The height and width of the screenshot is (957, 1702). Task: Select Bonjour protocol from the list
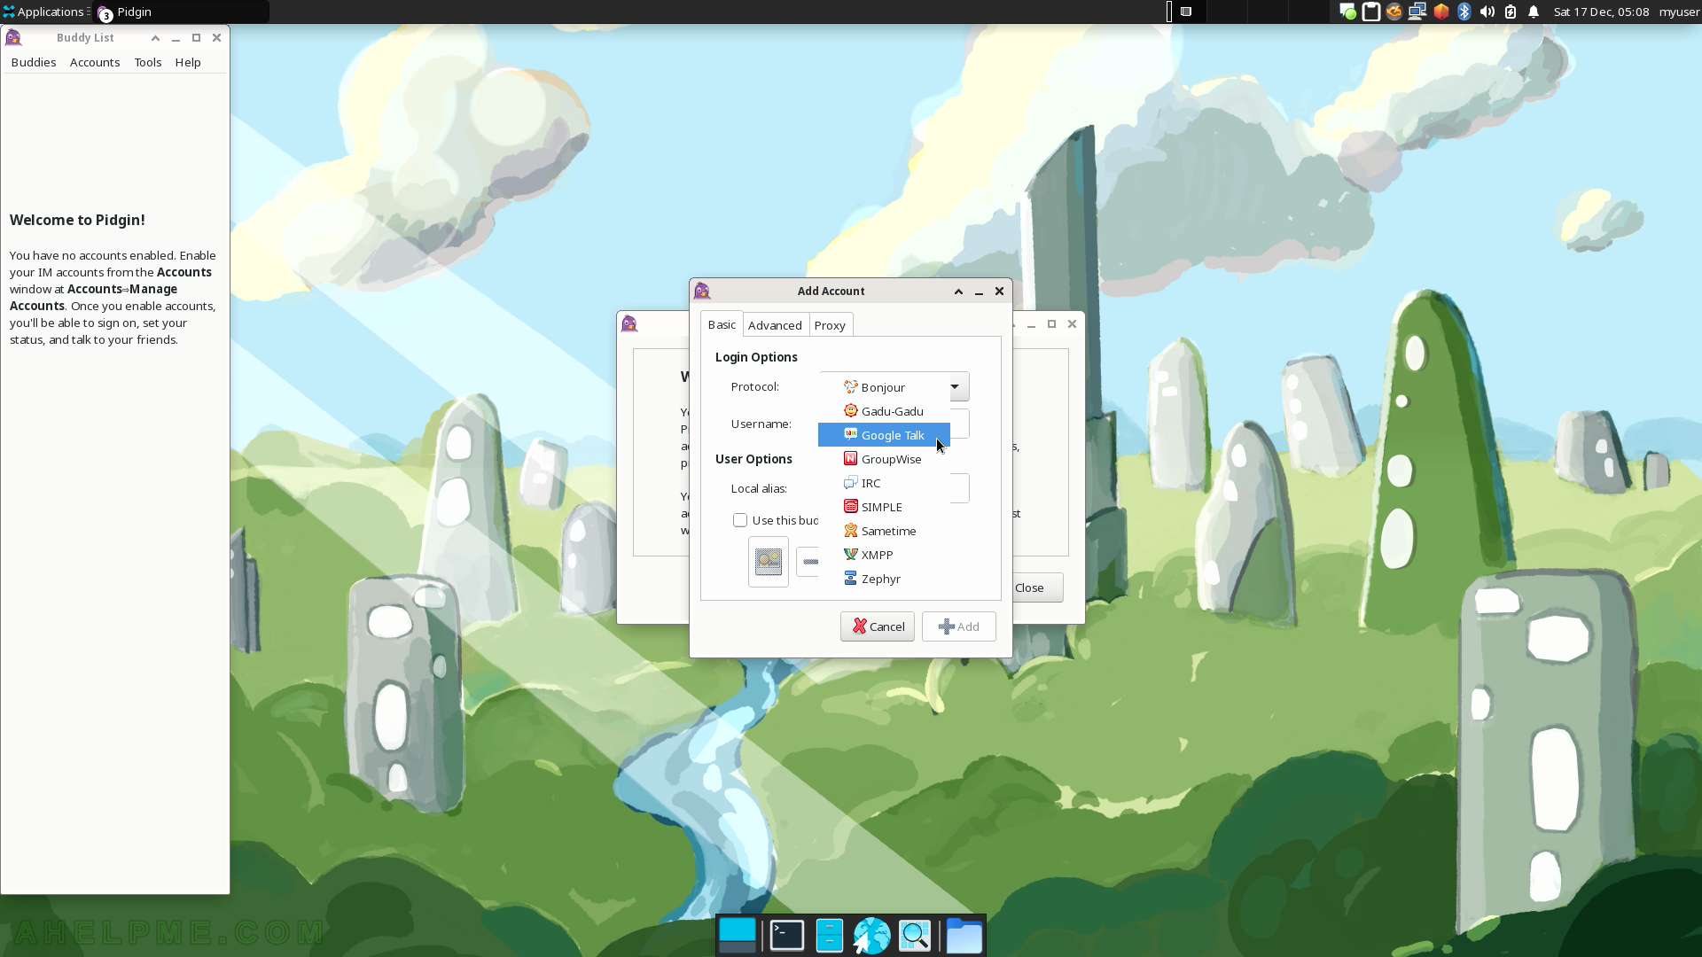tap(884, 387)
